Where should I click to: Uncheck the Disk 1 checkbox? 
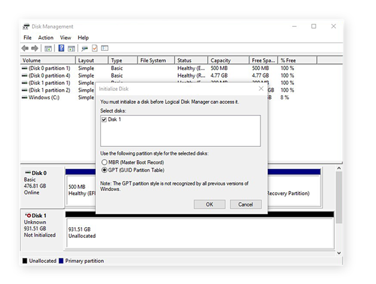(x=105, y=120)
